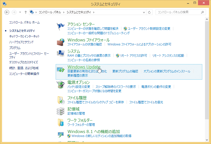Click 更新履歴の表示 link
This screenshot has width=211, height=144.
tap(78, 76)
